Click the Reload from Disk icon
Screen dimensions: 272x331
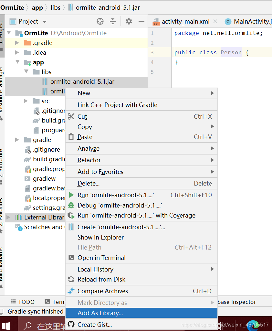[71, 279]
